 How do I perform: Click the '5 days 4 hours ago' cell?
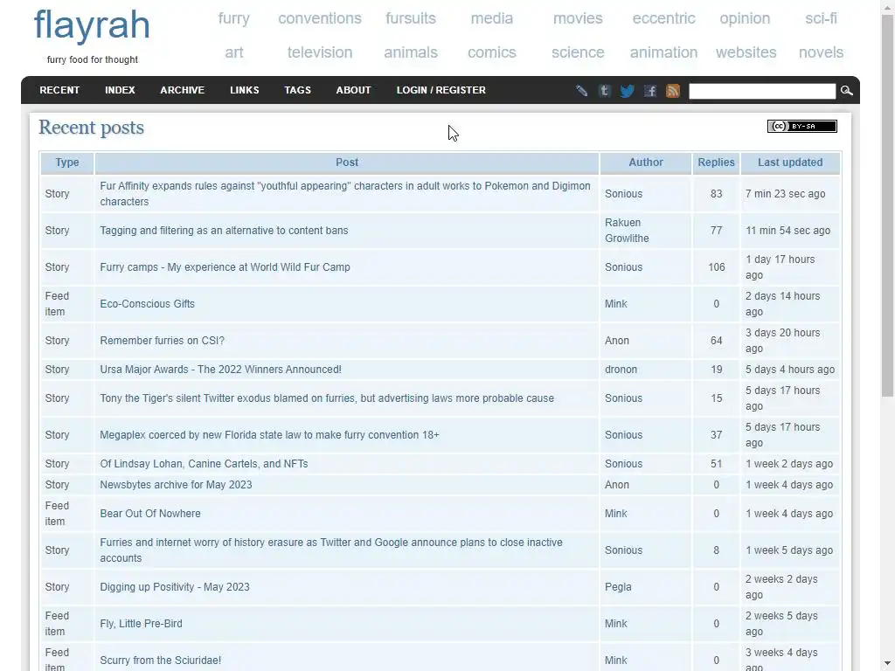(x=790, y=370)
